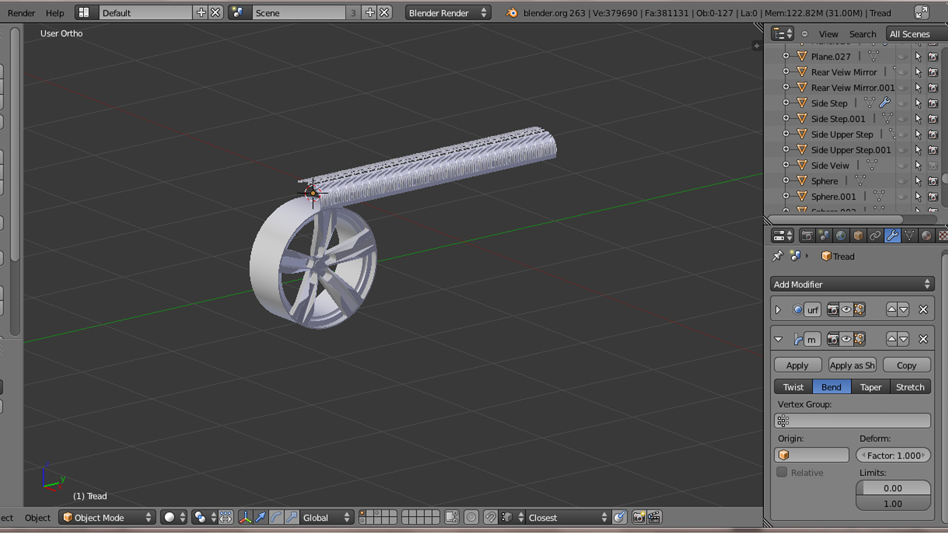Toggle render camera of SimpleDeform modifier
Image resolution: width=948 pixels, height=533 pixels.
point(833,339)
